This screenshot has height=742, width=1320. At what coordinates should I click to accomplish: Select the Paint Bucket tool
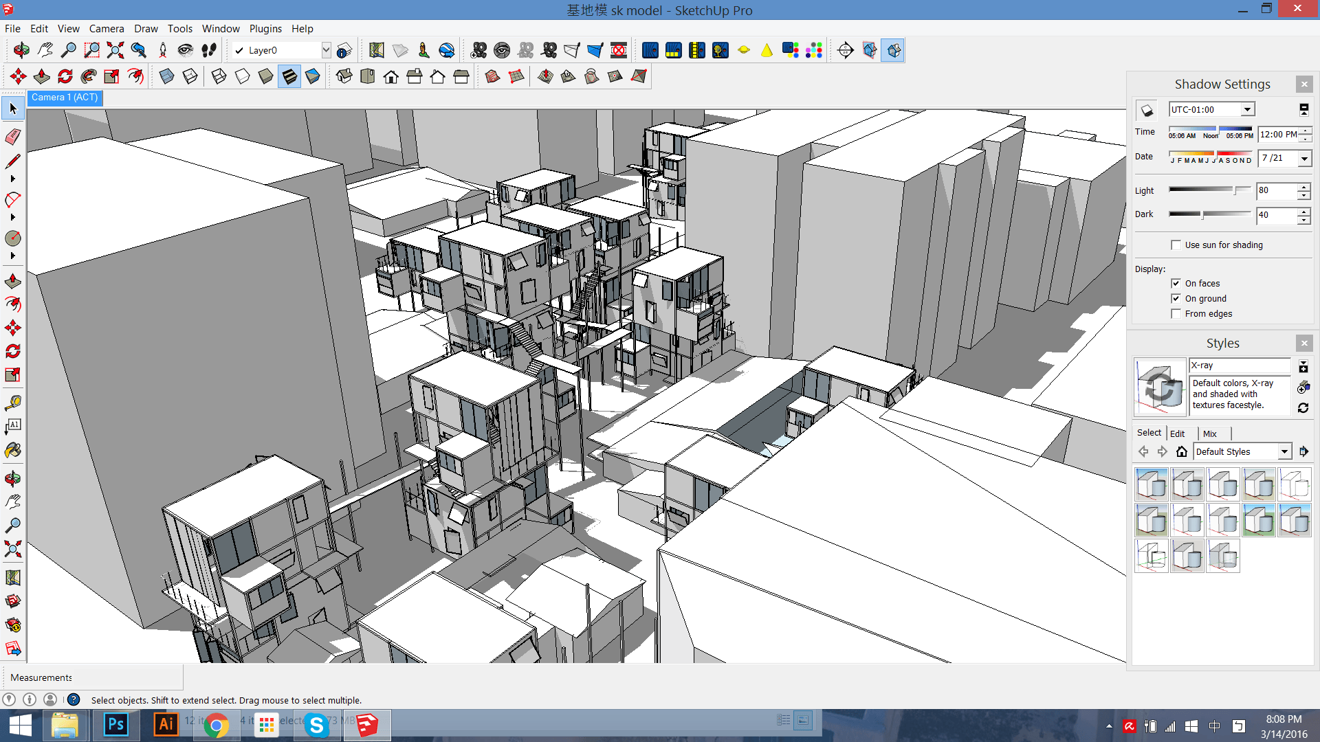point(13,451)
